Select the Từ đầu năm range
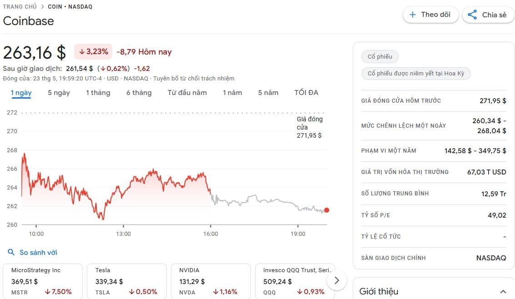This screenshot has height=299, width=515. (x=187, y=93)
